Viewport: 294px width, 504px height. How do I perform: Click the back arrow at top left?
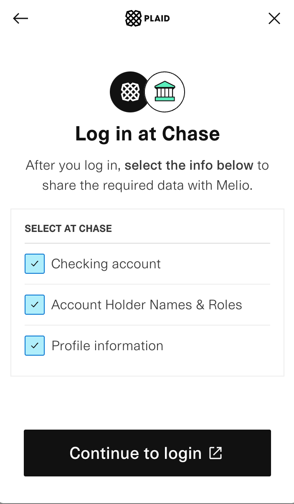20,18
